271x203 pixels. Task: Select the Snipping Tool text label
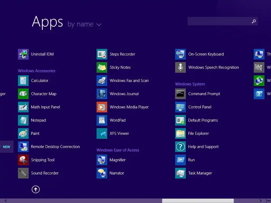[x=43, y=160]
